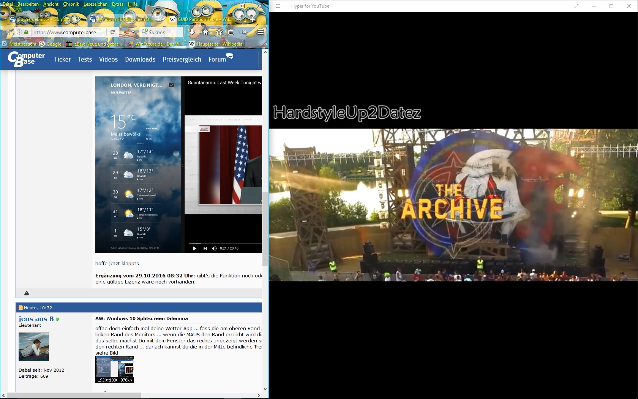Screen dimensions: 638x399
Task: Click jens aus B avatar image
Action: click(x=34, y=347)
